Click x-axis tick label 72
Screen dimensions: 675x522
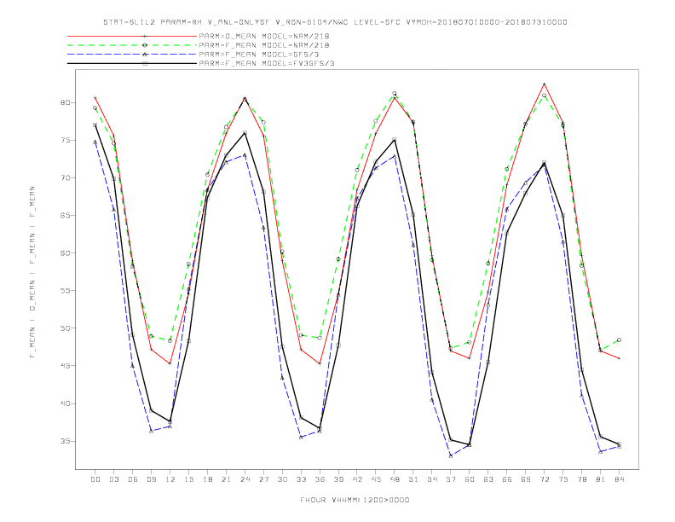(545, 479)
